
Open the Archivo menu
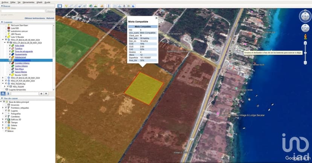pos(5,2)
